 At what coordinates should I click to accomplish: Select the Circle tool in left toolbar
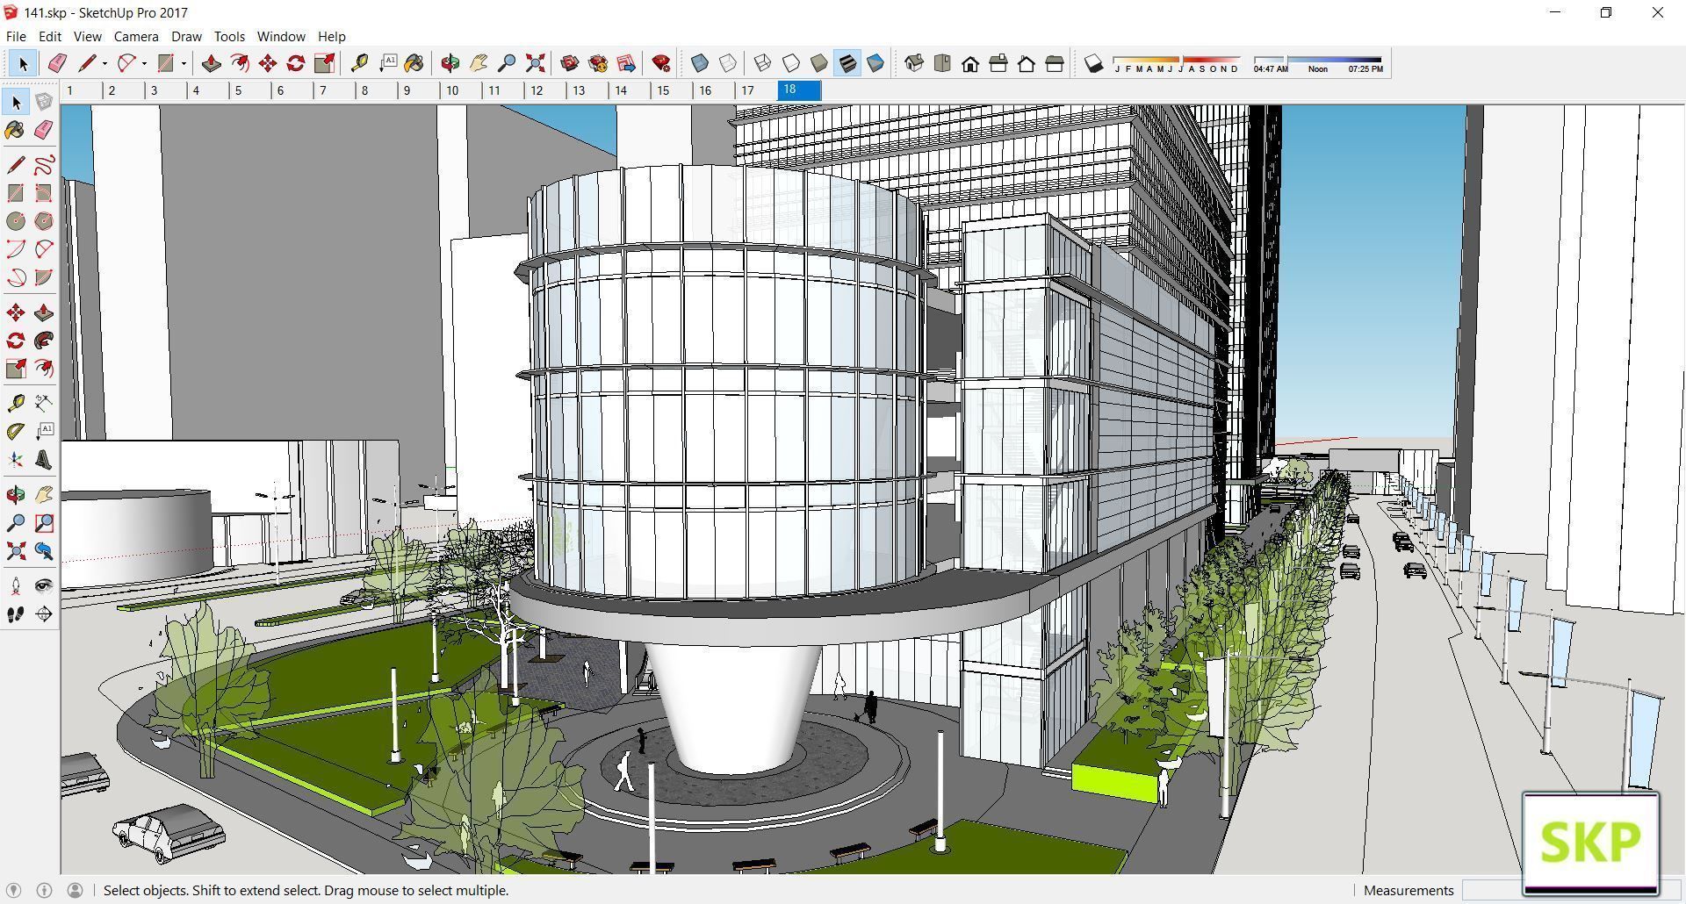tap(16, 221)
